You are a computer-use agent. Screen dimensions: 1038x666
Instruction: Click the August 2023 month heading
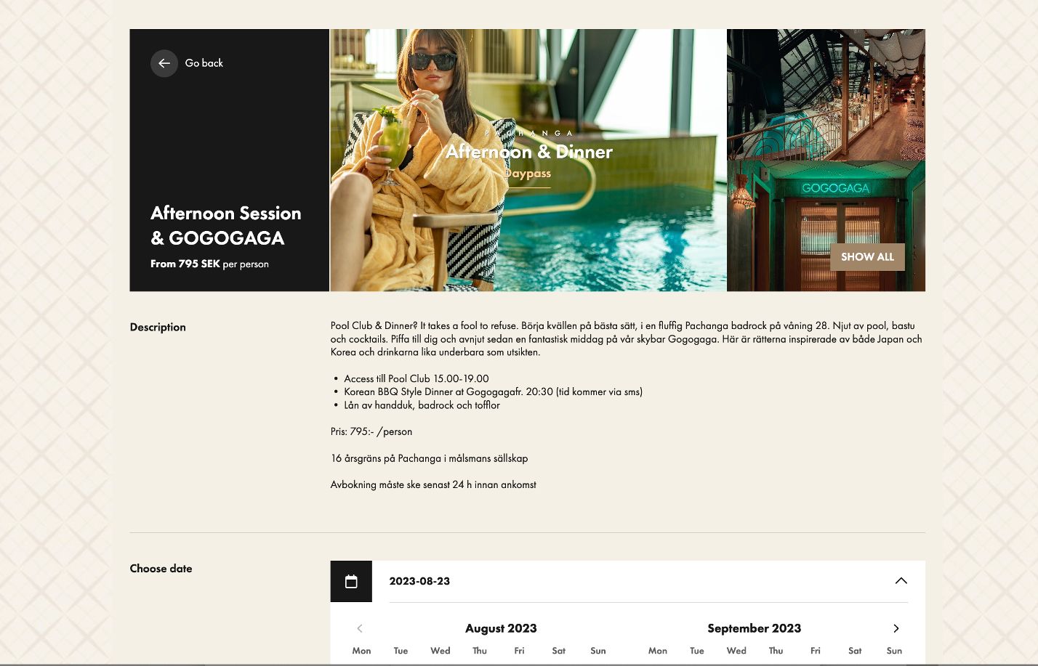501,628
